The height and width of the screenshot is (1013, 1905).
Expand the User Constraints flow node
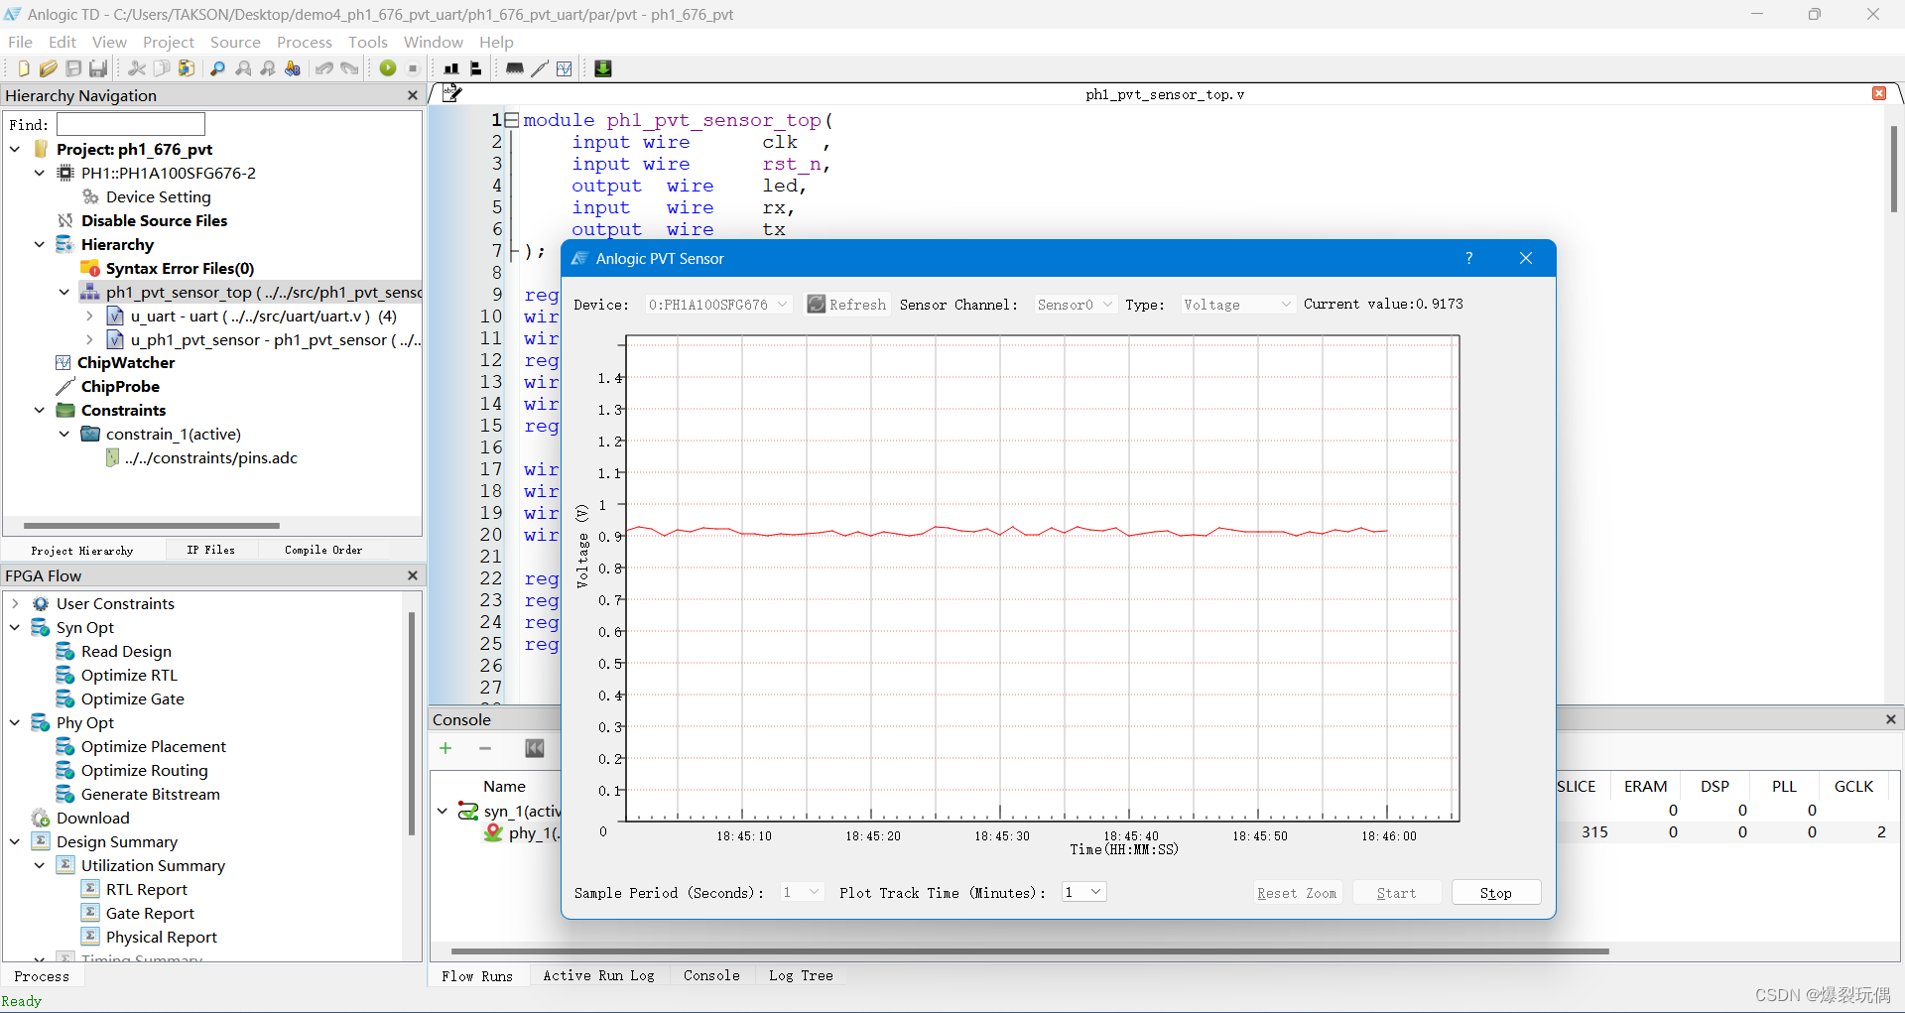tap(15, 603)
